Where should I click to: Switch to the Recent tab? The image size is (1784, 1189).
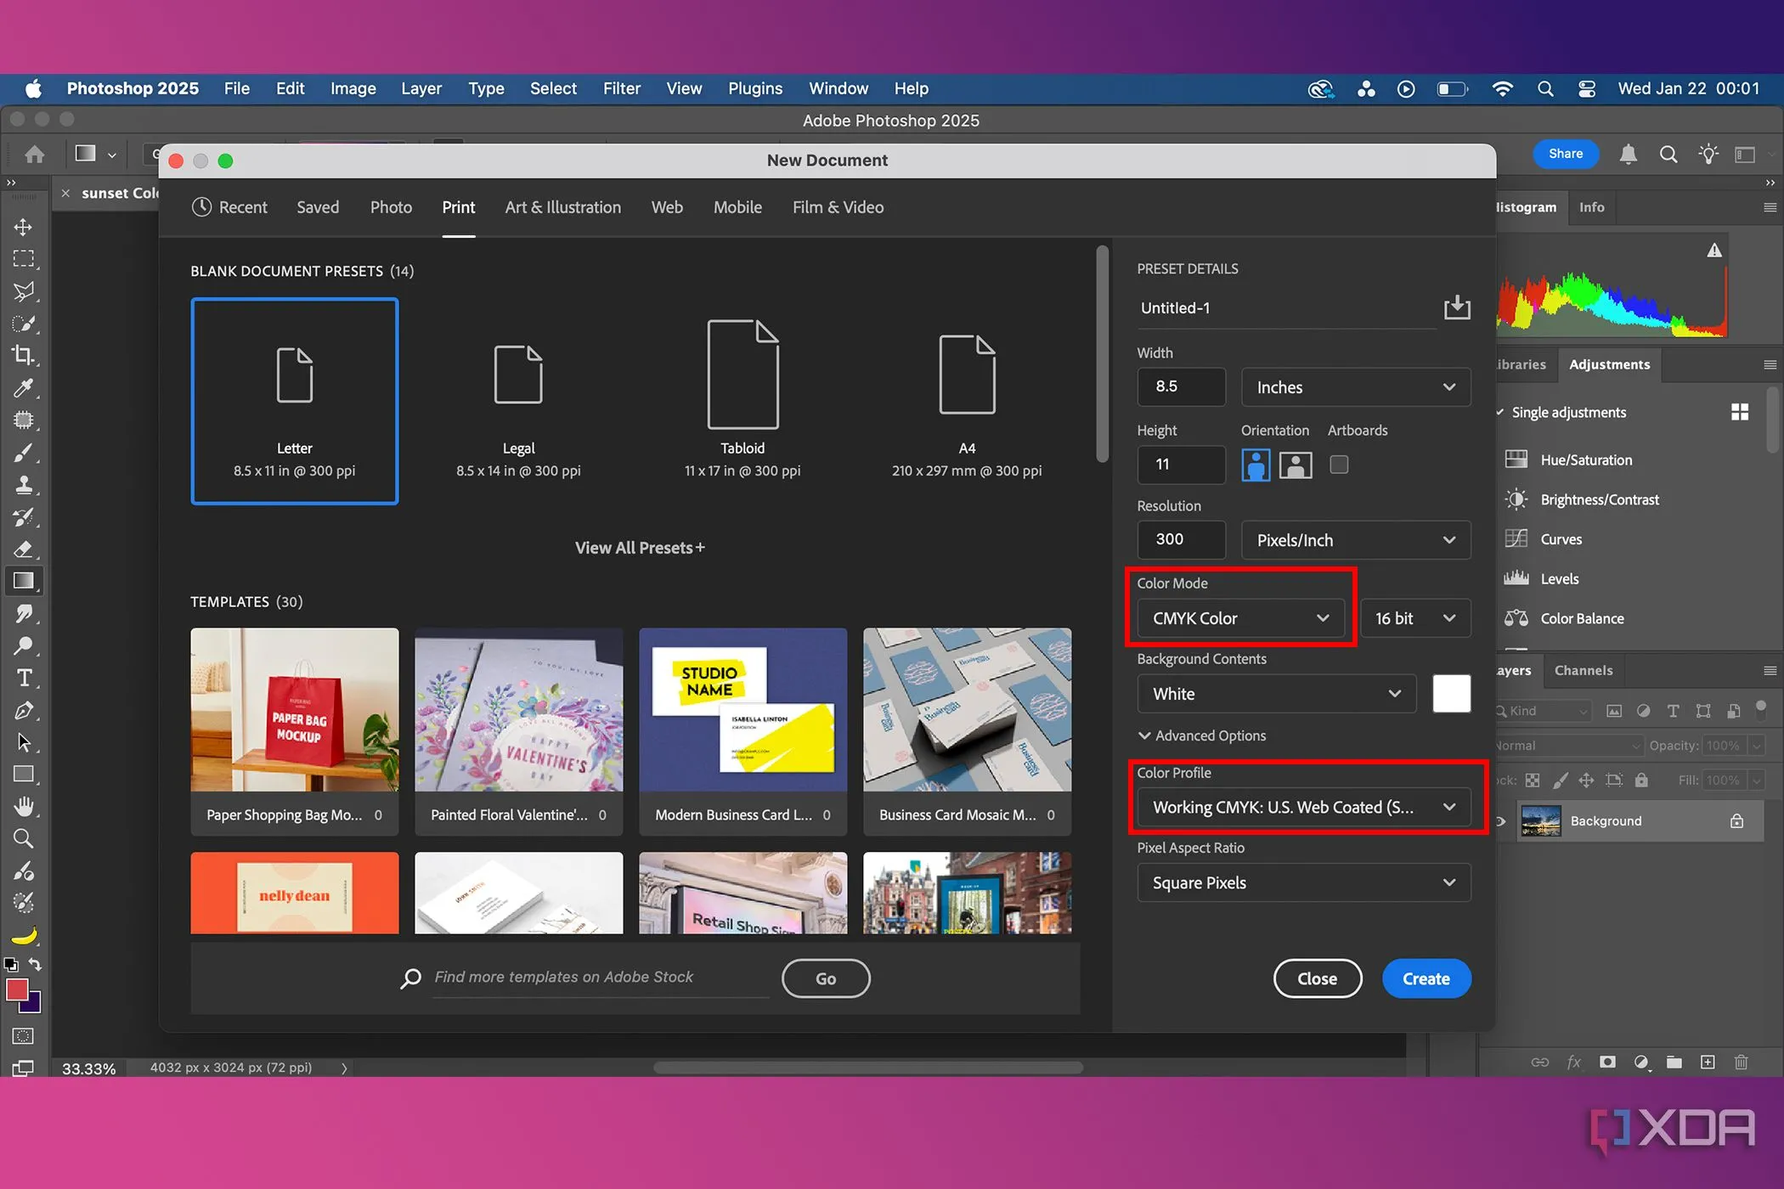tap(229, 207)
